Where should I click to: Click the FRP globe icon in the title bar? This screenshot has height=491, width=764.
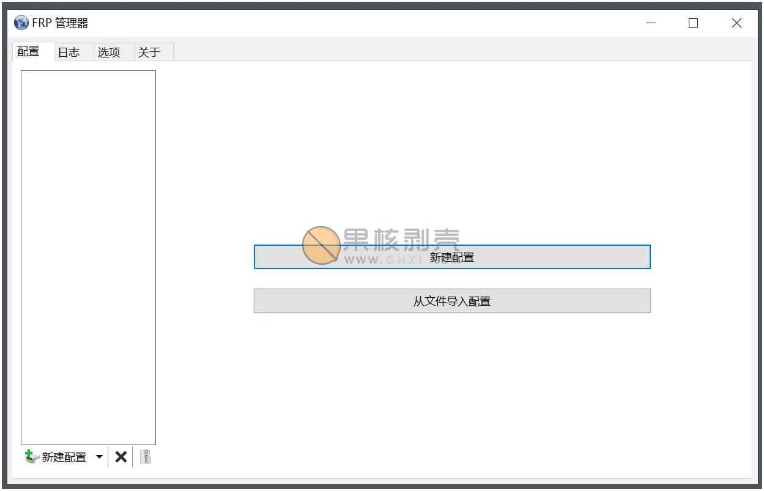tap(20, 22)
